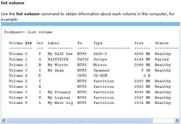The width and height of the screenshot is (181, 124).
Task: Click the 'Volume 4' row label
Action: [18, 76]
